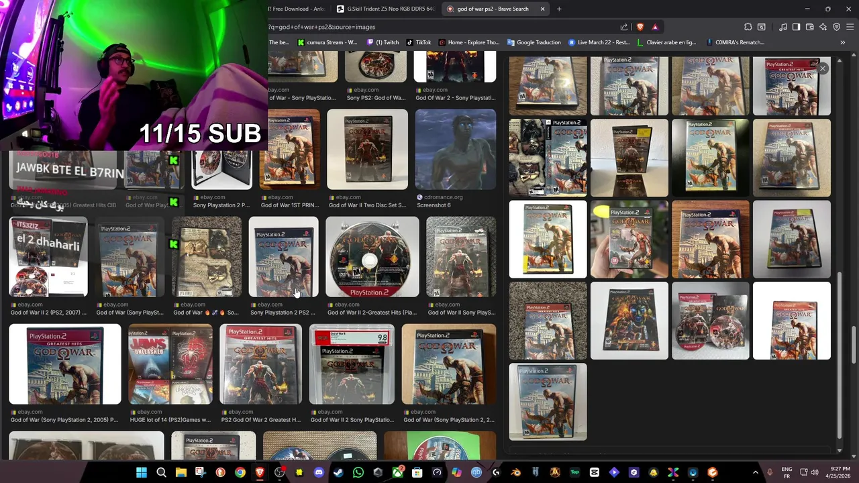
Task: Open the Xbox app from the taskbar
Action: point(397,472)
